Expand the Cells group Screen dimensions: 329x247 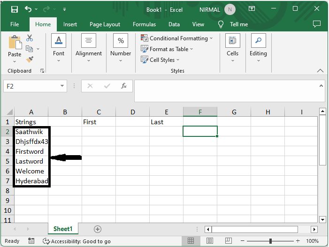click(x=232, y=48)
